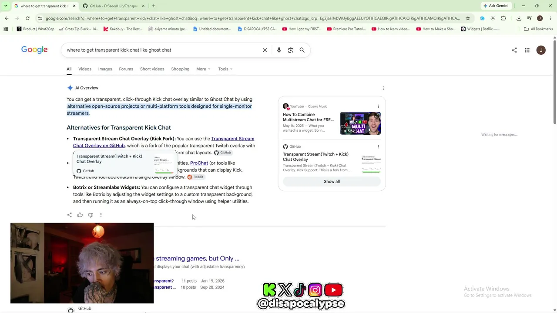
Task: Open the Widgets | BotRix bookmark
Action: point(480,29)
